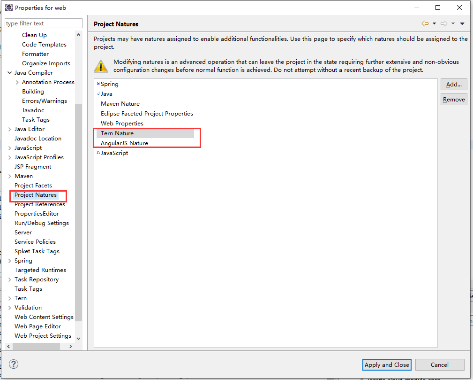Viewport: 473px width, 380px height.
Task: Open Code Templates page
Action: tap(44, 45)
